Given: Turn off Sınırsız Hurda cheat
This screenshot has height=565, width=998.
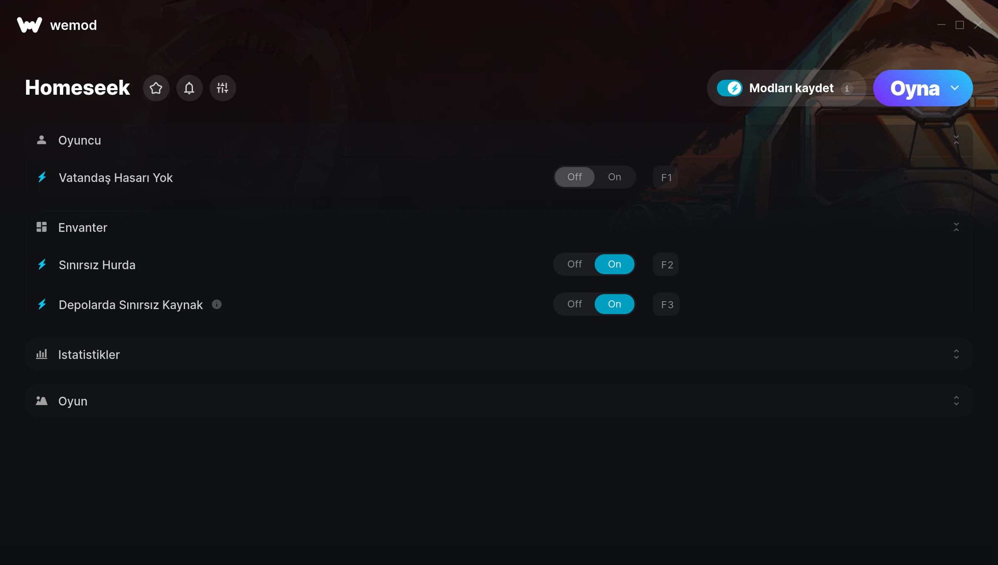Looking at the screenshot, I should point(574,264).
